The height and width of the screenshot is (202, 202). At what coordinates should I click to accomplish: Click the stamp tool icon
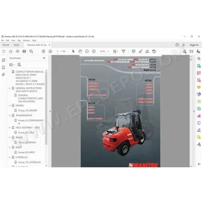pos(154,52)
